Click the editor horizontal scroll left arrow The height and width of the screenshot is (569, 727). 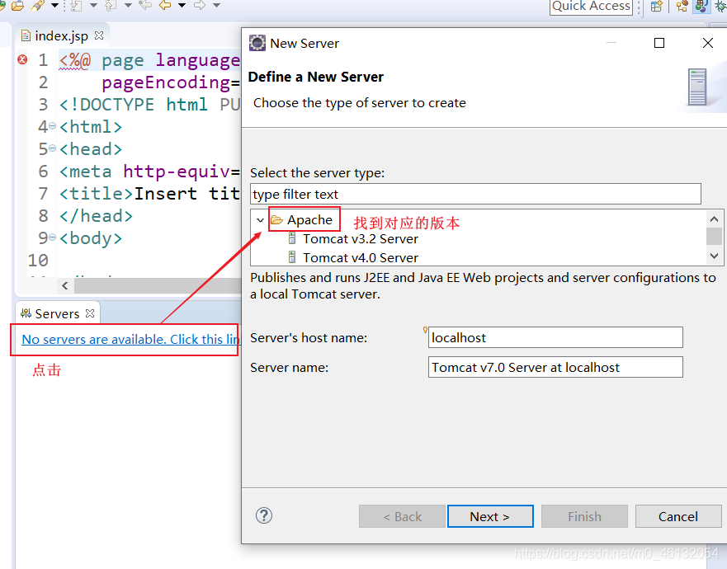click(65, 286)
